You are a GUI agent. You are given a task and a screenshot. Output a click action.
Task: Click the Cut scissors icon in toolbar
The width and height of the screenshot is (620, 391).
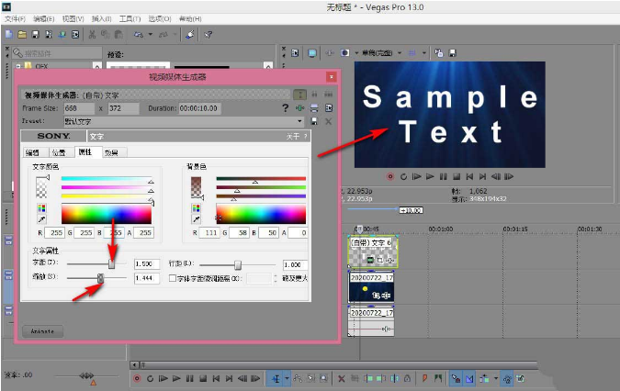tap(92, 35)
